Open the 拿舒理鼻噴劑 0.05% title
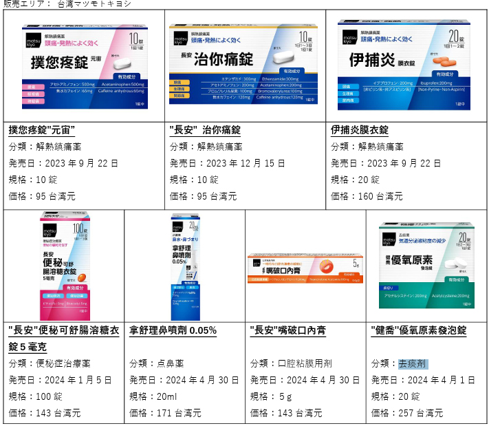489x426 pixels. coord(173,330)
